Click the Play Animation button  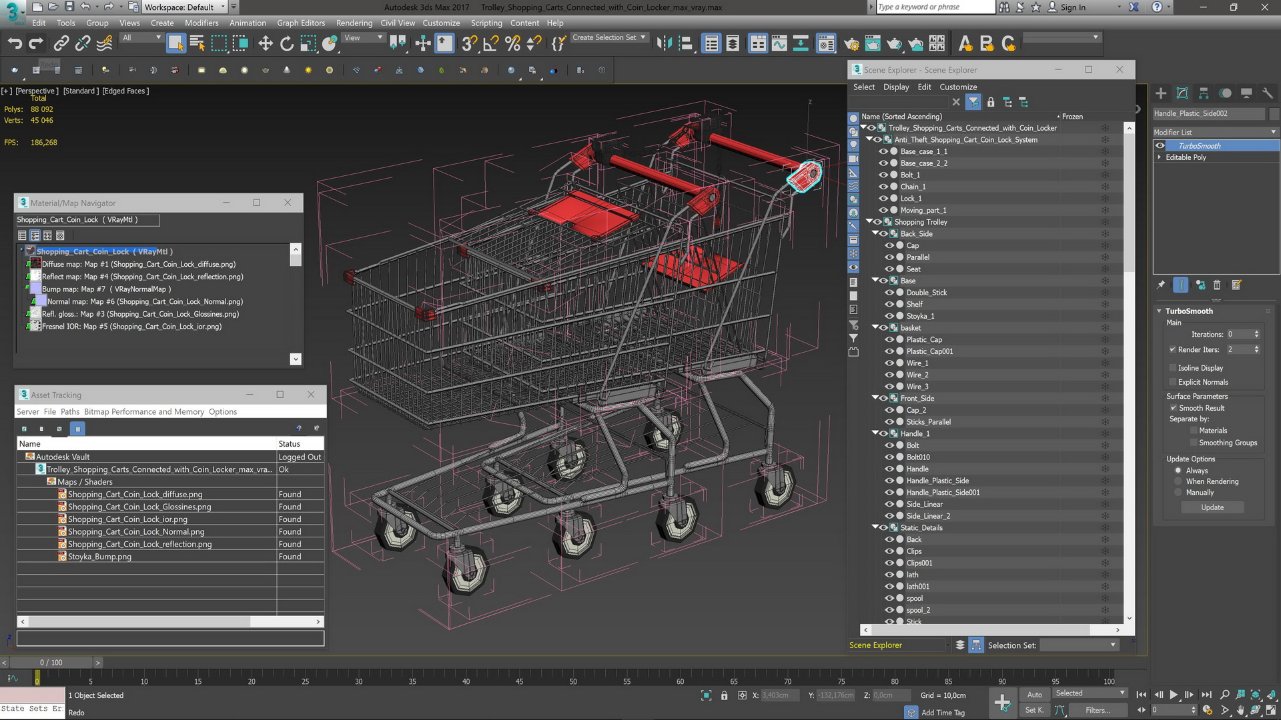point(1174,695)
